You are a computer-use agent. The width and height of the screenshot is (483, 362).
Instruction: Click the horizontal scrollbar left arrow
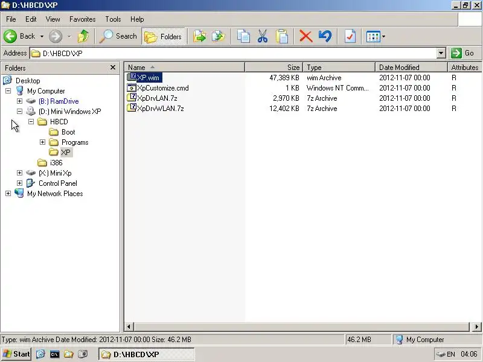pyautogui.click(x=129, y=326)
